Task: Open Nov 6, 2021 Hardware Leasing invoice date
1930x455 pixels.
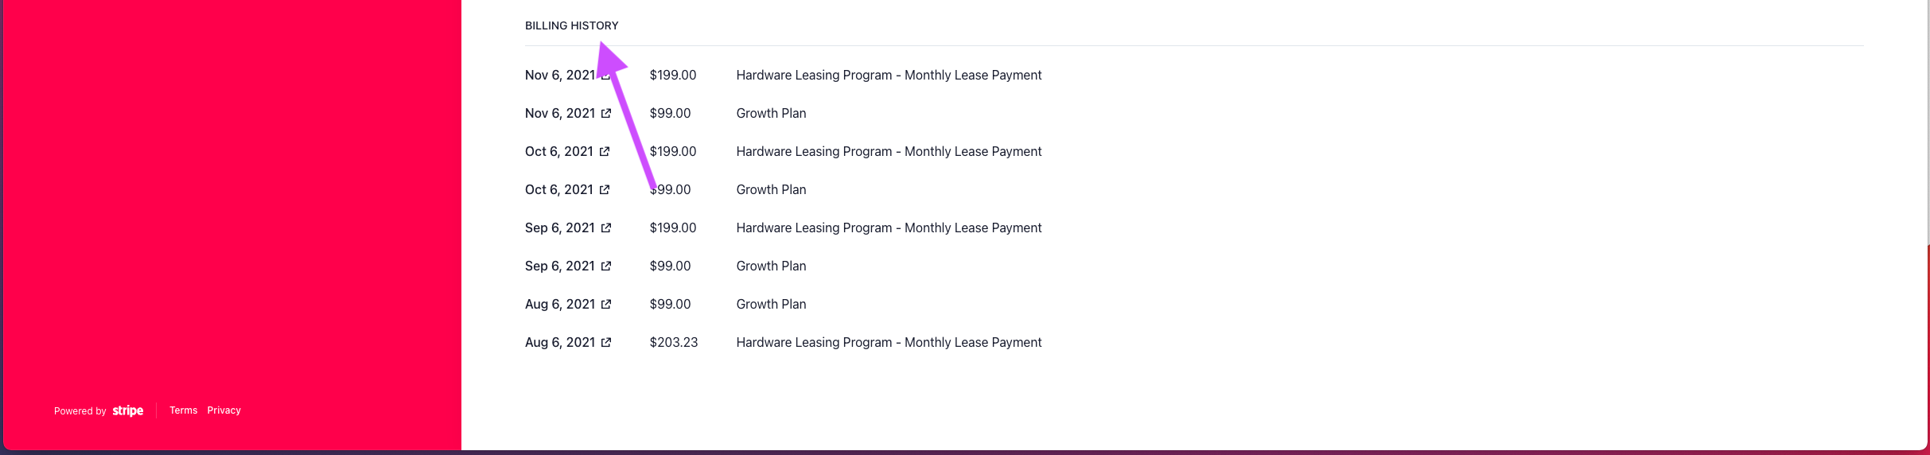Action: 560,75
